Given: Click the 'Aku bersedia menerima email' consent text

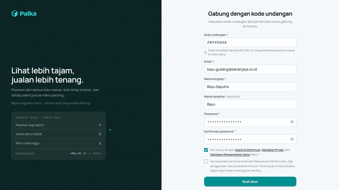Looking at the screenshot, I should tap(252, 166).
